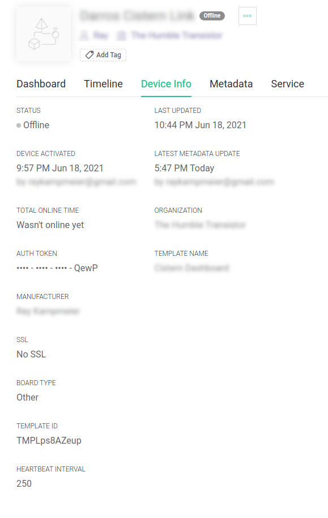Go to the Metadata tab
Image resolution: width=328 pixels, height=518 pixels.
231,84
